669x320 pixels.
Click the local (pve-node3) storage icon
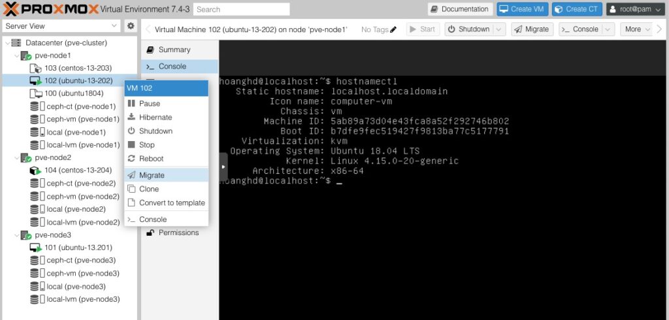pos(37,286)
